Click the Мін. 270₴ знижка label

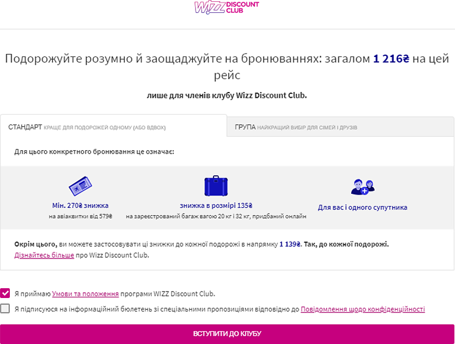(80, 205)
